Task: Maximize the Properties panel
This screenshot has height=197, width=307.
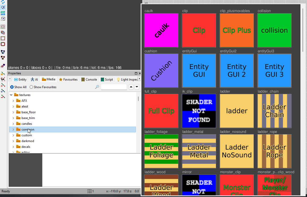Action: [x=136, y=74]
